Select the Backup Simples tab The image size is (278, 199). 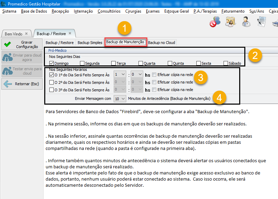pos(90,43)
